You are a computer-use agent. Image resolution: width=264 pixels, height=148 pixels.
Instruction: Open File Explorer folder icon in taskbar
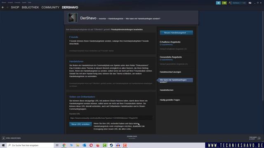click(78, 145)
